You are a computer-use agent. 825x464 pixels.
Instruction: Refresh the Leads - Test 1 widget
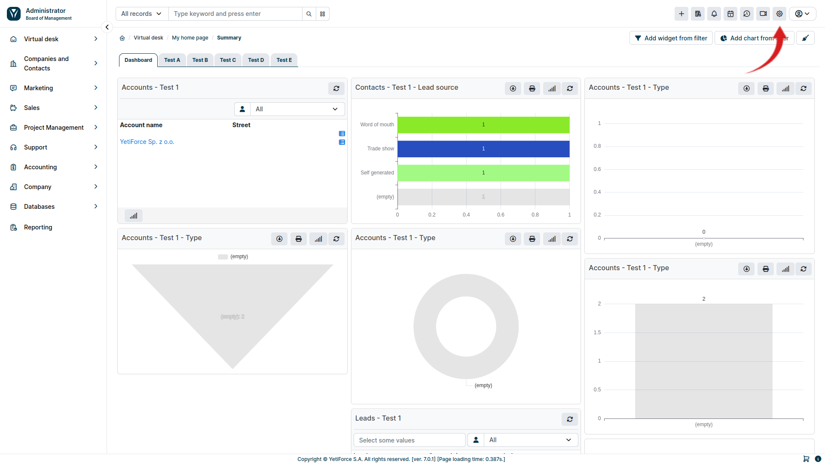coord(570,419)
